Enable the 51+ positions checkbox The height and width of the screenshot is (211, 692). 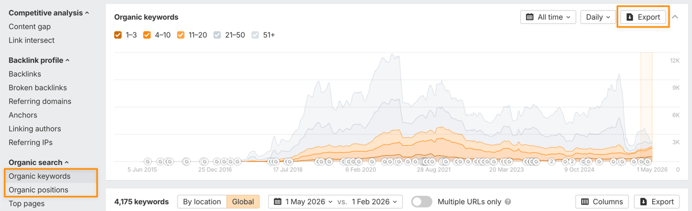(255, 35)
